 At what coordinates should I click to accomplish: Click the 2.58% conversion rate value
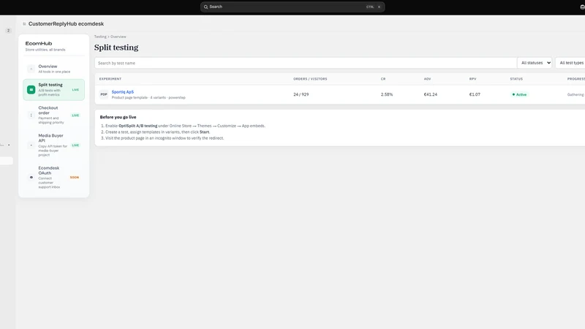pyautogui.click(x=387, y=95)
